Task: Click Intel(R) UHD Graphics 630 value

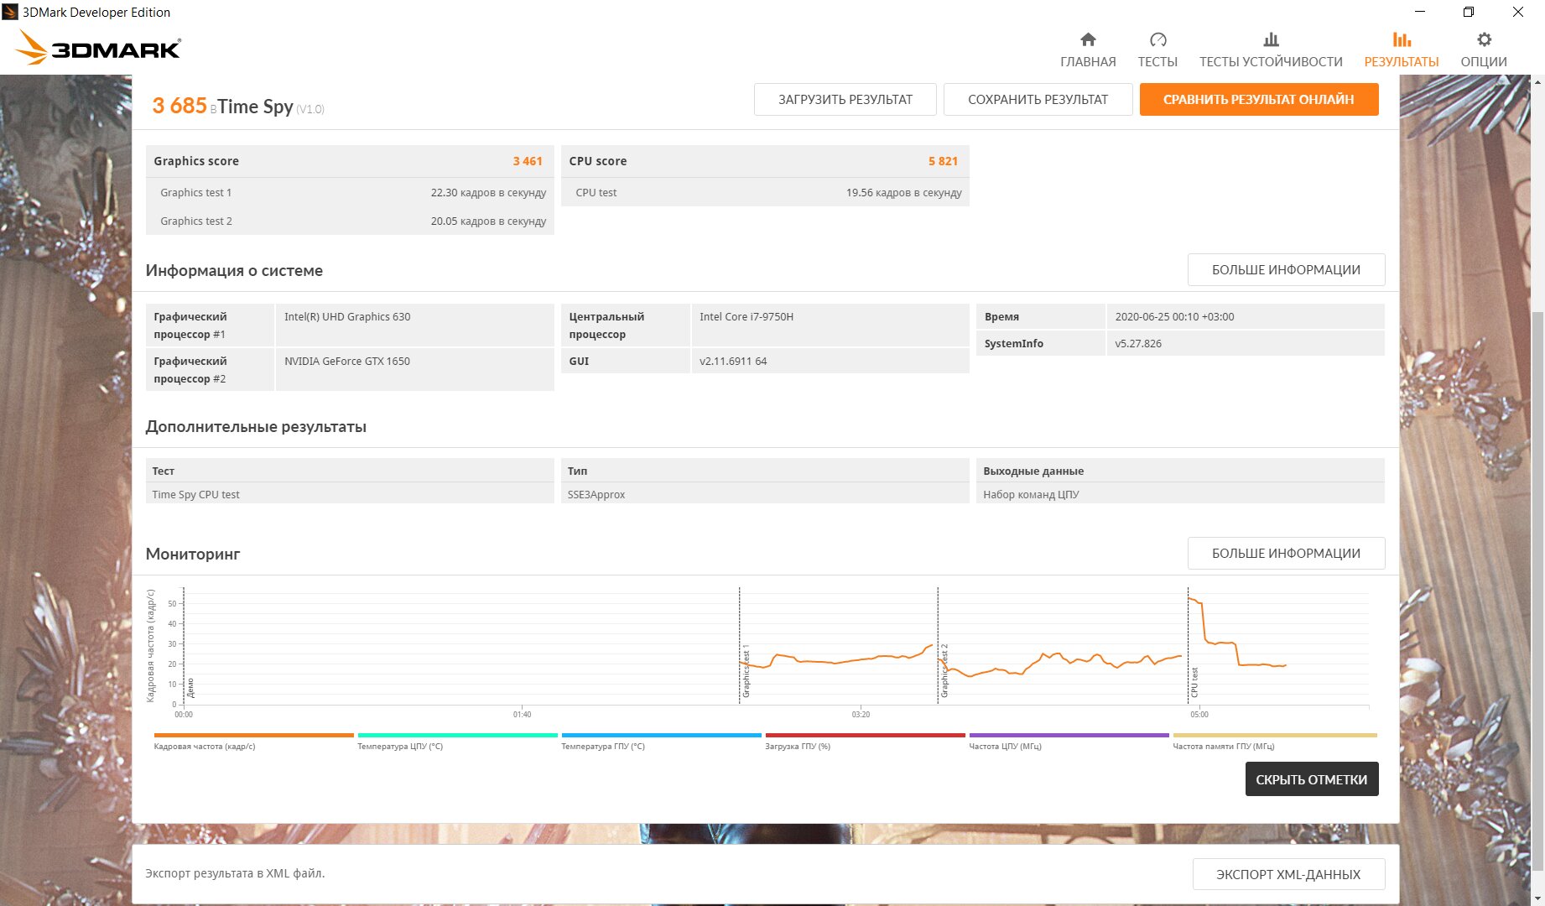Action: point(347,316)
